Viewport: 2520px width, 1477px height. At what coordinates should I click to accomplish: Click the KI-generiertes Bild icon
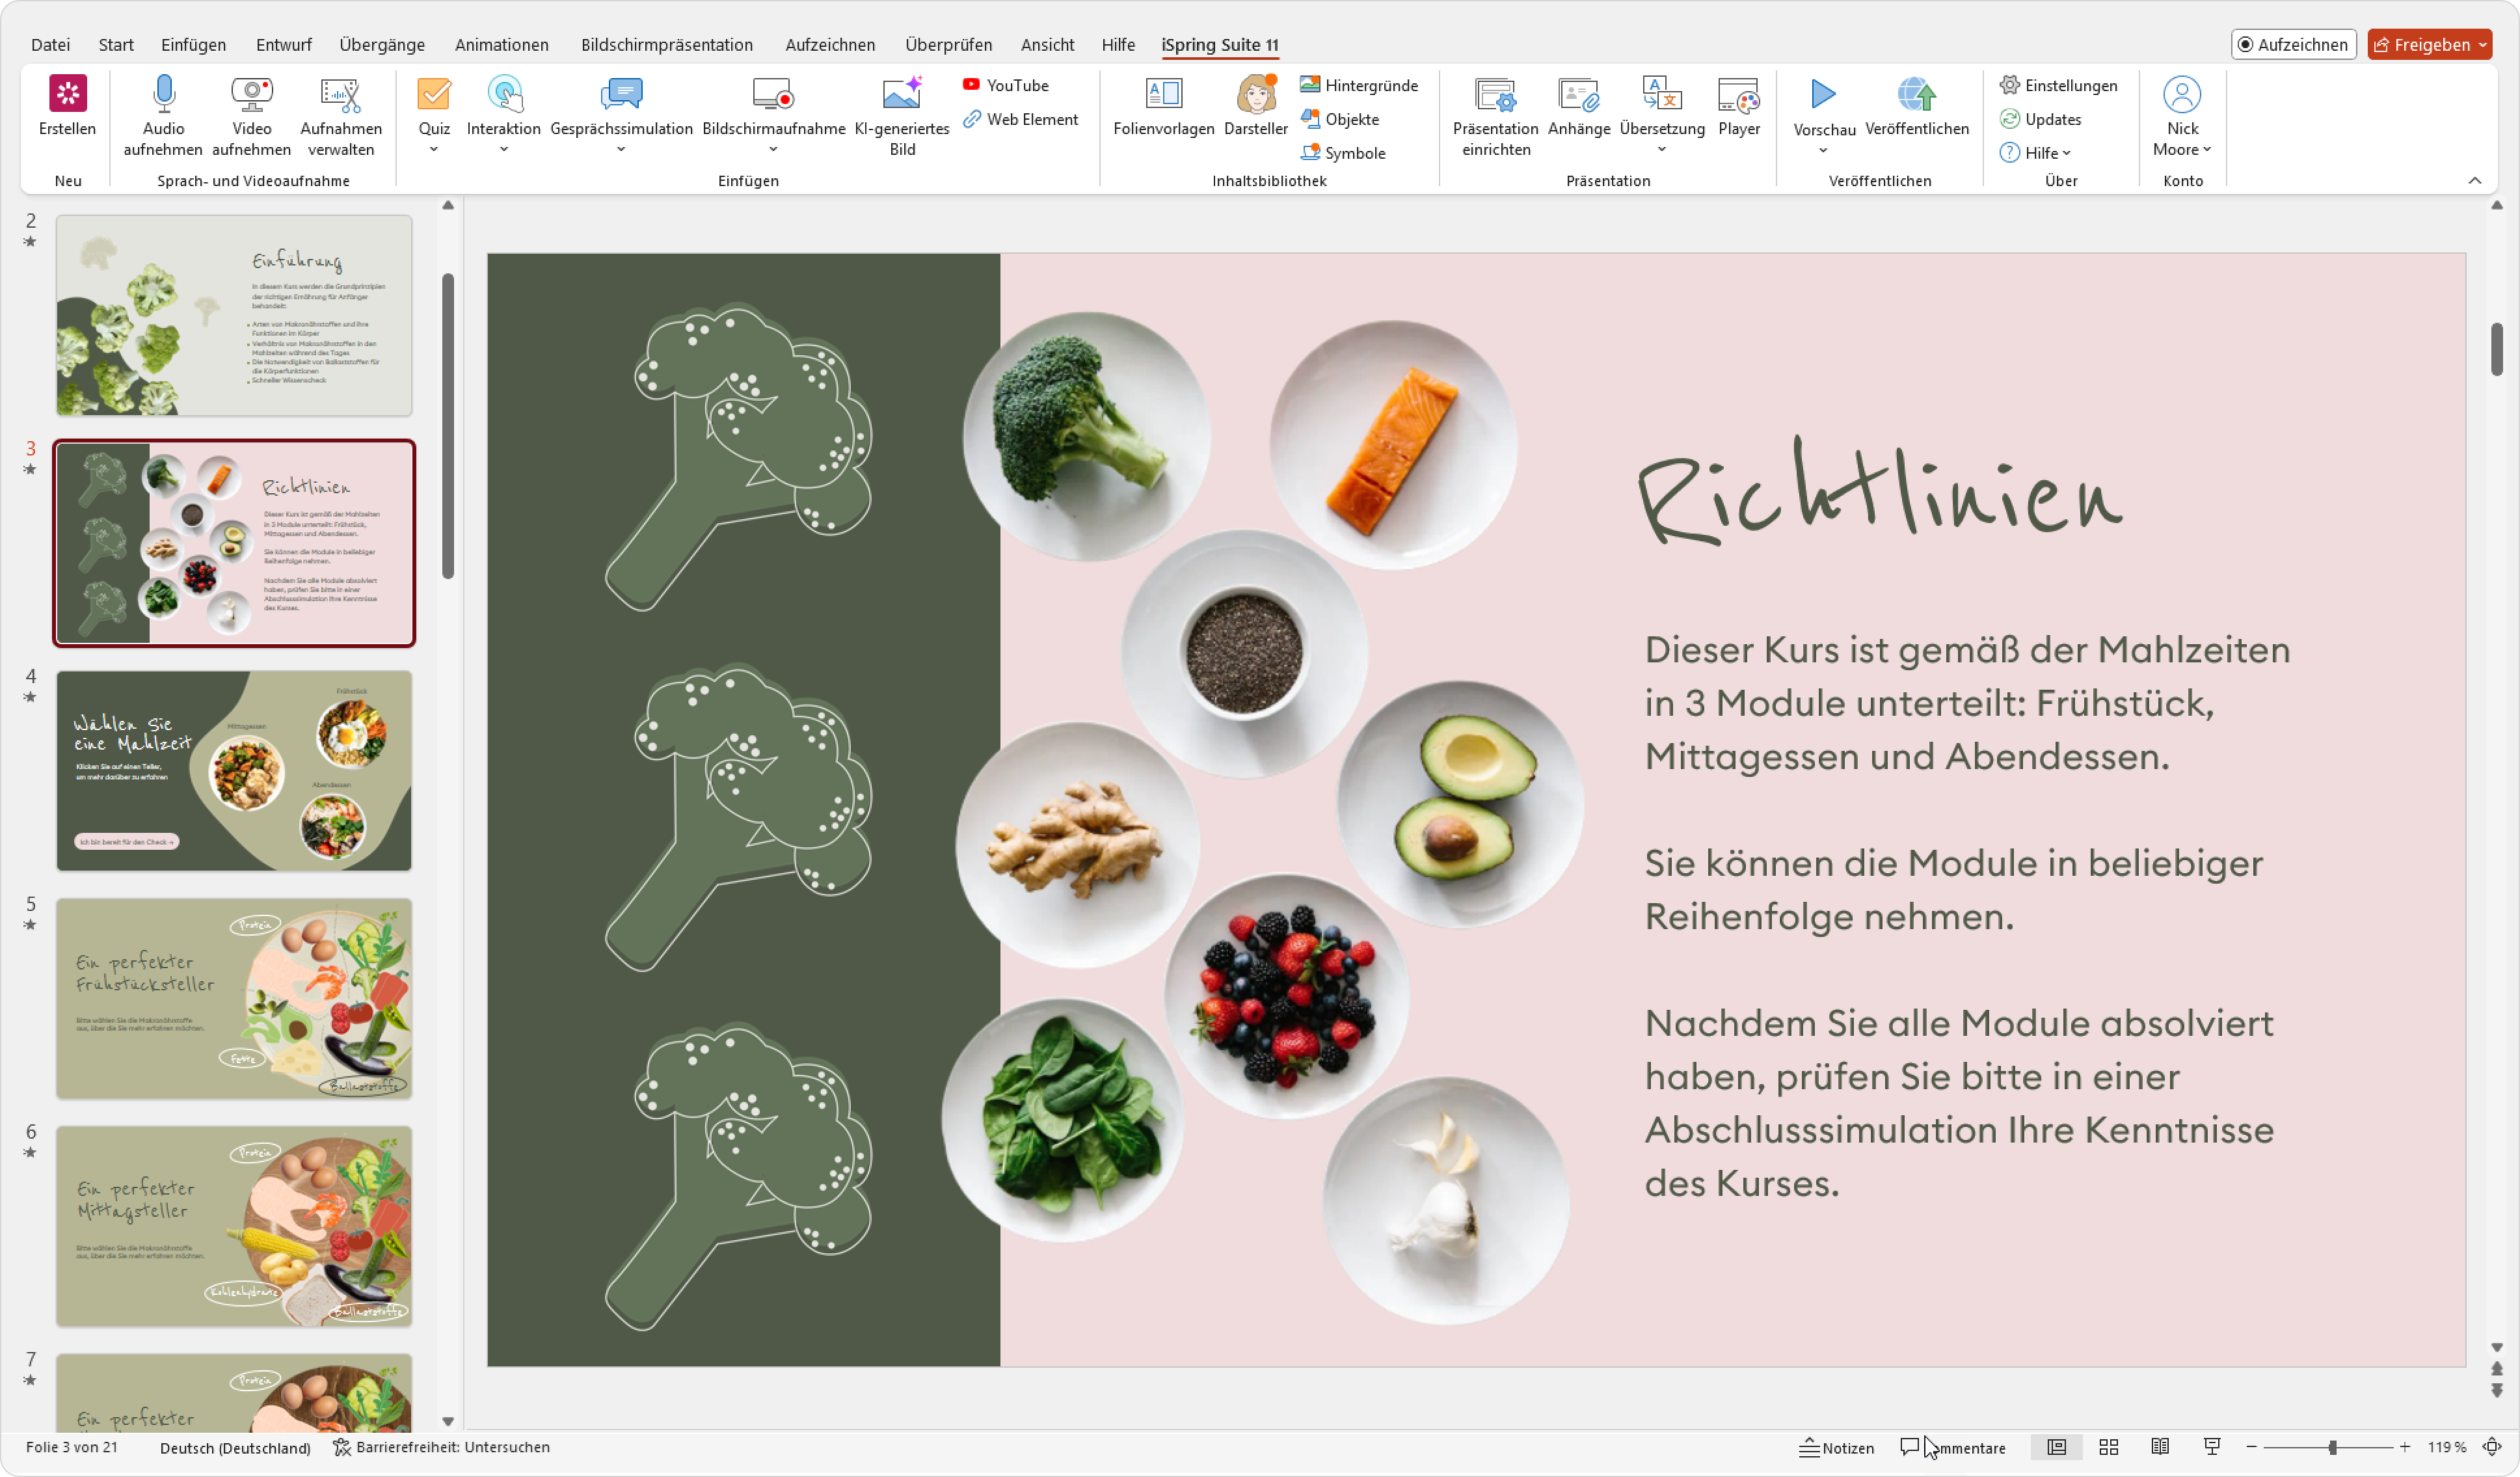point(901,95)
